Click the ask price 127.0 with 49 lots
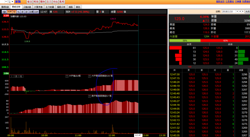The height and width of the screenshot is (137, 250). click(219, 59)
